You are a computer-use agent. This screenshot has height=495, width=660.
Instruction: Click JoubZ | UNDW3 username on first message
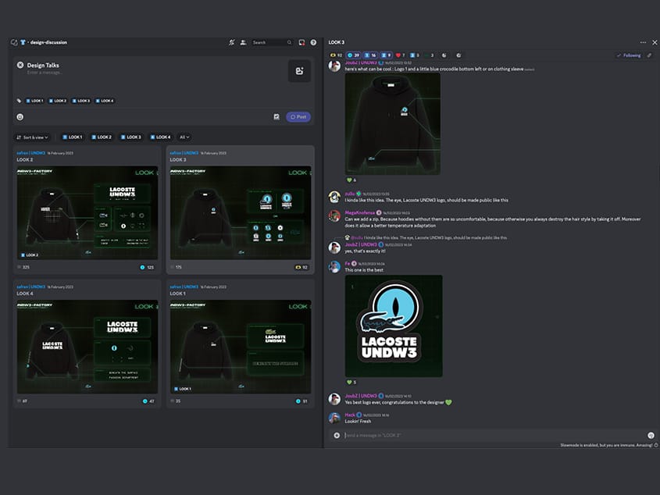pos(361,62)
